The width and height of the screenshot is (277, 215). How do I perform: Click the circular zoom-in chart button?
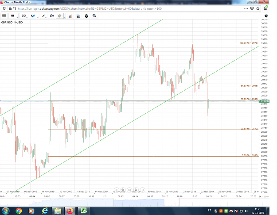[x=136, y=190]
